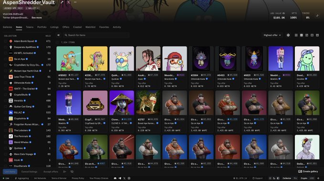
Task: Open the Favorites tab
Action: tap(104, 27)
